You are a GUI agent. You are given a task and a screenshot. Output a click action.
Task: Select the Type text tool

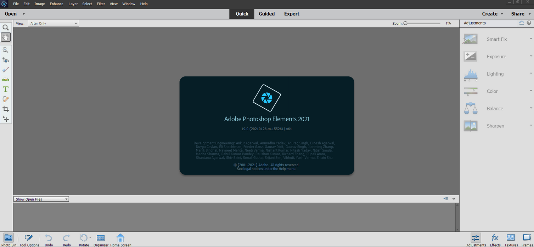6,90
